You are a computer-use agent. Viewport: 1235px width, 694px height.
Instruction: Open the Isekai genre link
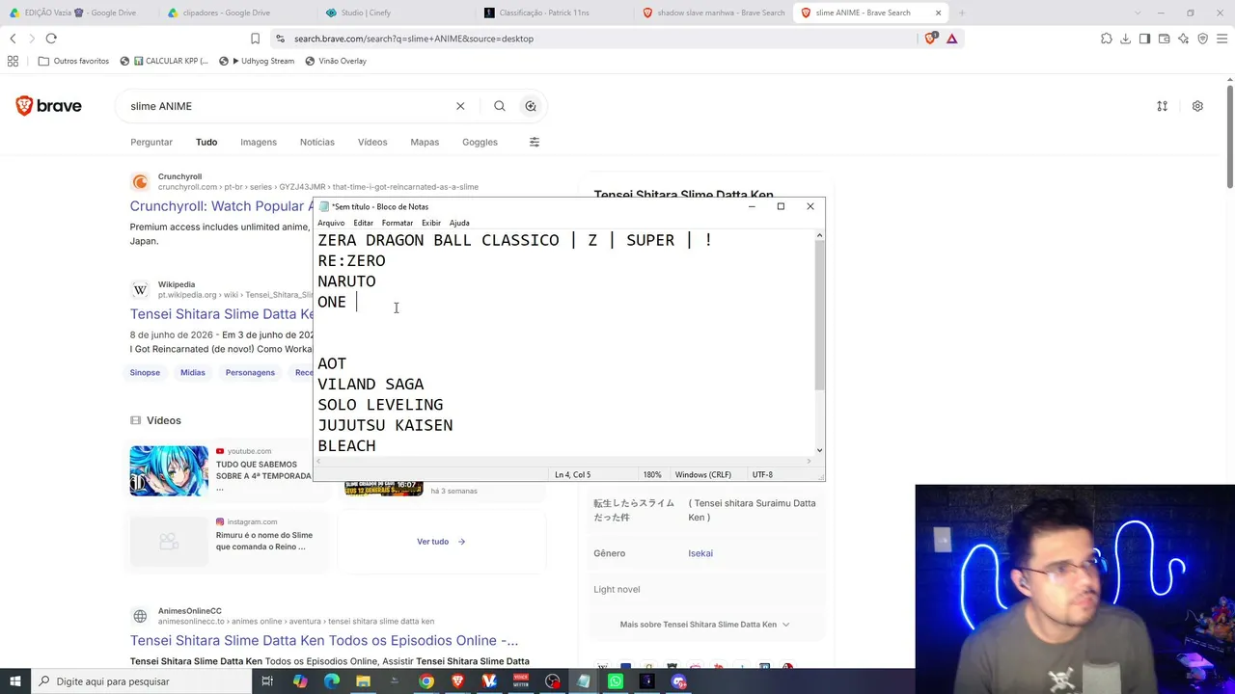(700, 553)
